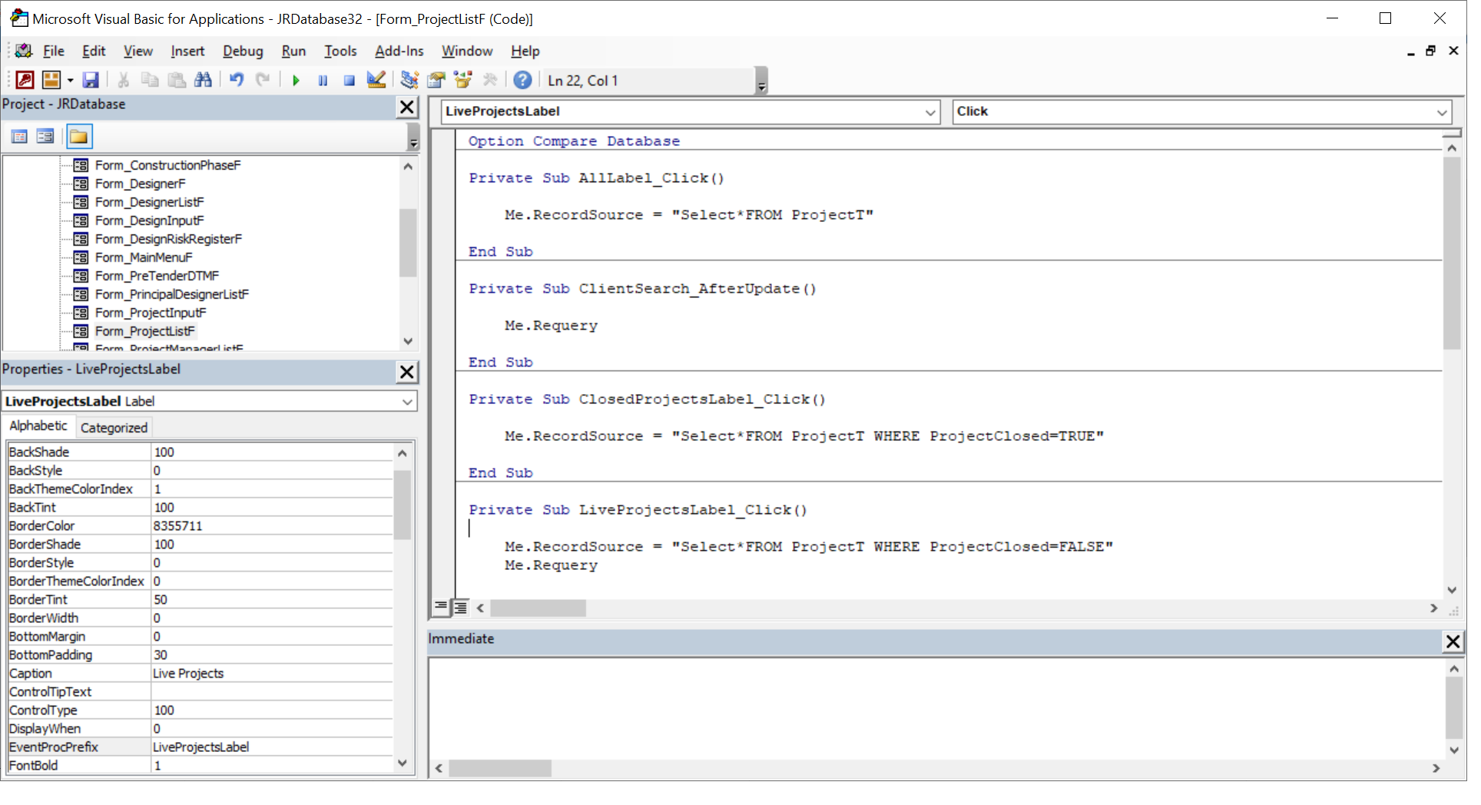Toggle Design Mode icon
Image resolution: width=1481 pixels, height=805 pixels.
(376, 80)
